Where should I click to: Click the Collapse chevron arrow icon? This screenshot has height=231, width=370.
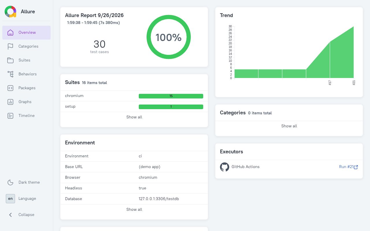click(x=10, y=215)
